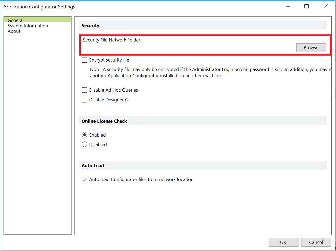Check the Encrypt security file option

pyautogui.click(x=85, y=60)
